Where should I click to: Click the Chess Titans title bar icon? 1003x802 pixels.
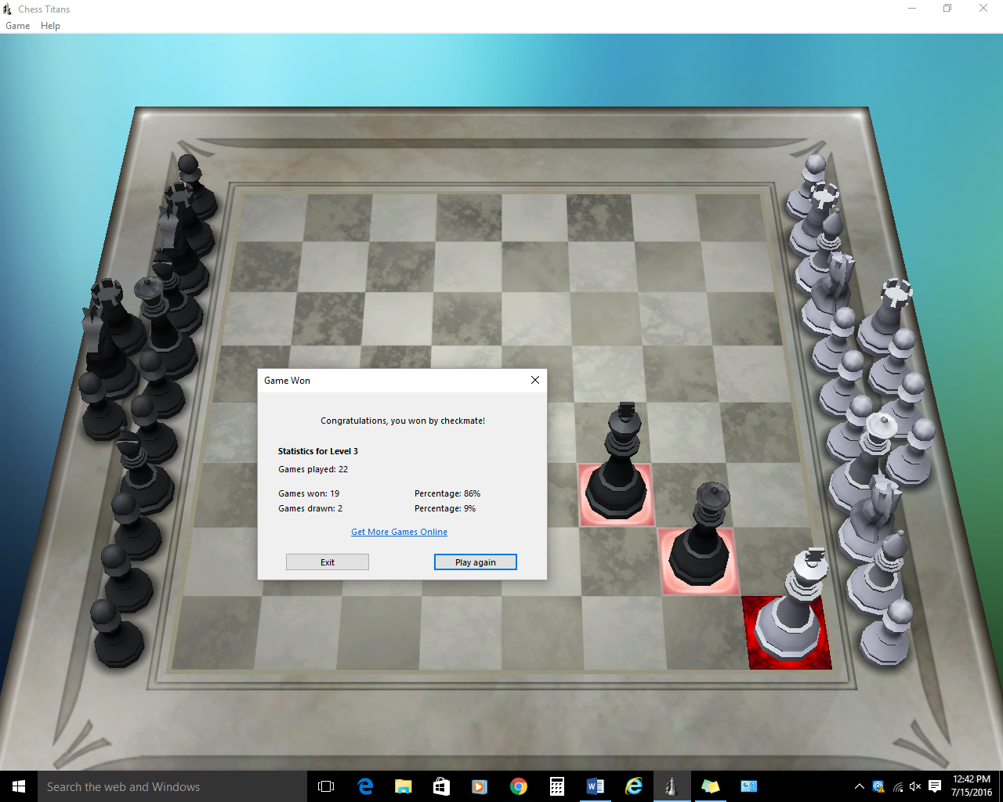pyautogui.click(x=8, y=9)
